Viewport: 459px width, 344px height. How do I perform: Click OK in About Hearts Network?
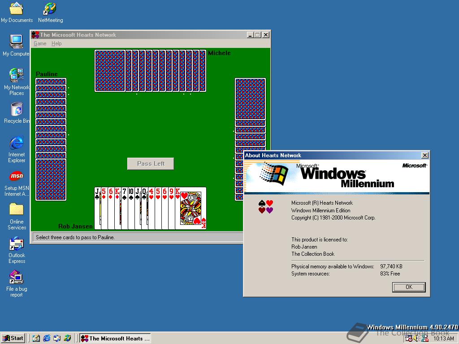pyautogui.click(x=409, y=287)
